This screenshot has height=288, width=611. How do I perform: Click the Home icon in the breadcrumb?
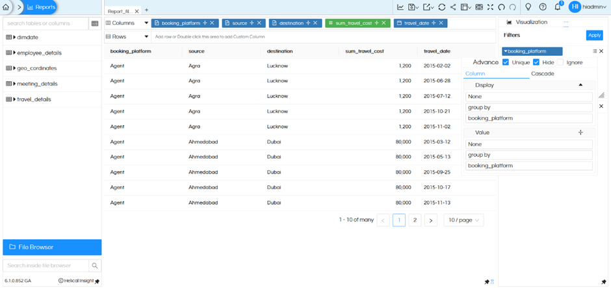(x=6, y=7)
